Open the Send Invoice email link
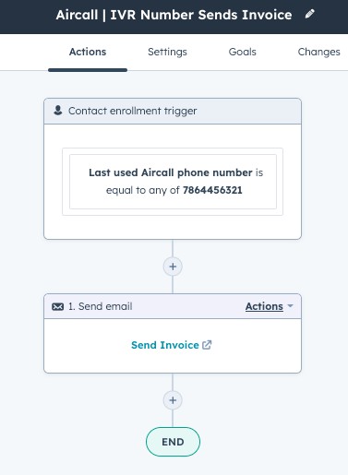This screenshot has height=475, width=348. click(x=165, y=345)
